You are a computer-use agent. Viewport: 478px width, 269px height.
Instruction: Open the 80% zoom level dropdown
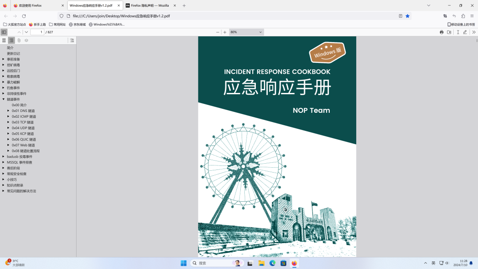pos(246,32)
